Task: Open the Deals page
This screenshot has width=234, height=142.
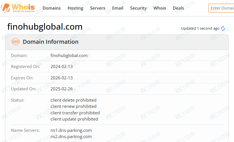Action: 178,8
